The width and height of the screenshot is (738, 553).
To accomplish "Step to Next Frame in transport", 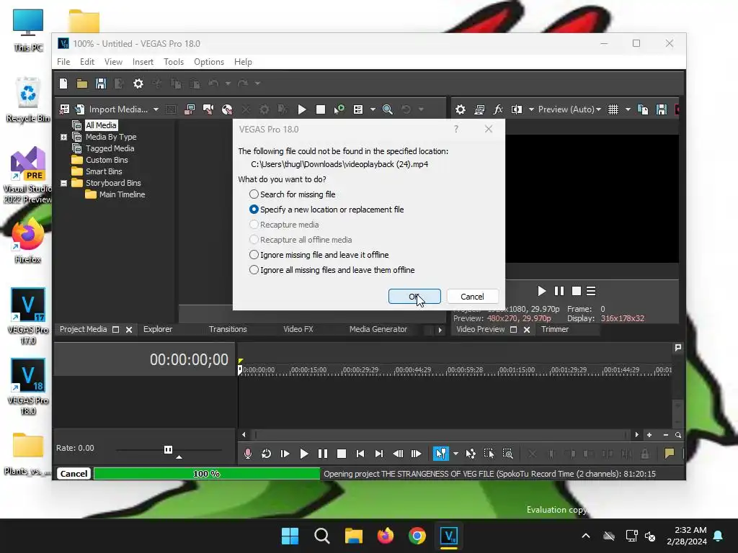I will [417, 454].
